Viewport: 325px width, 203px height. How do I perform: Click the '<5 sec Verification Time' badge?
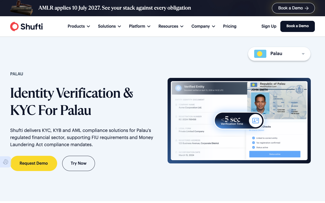tap(239, 121)
